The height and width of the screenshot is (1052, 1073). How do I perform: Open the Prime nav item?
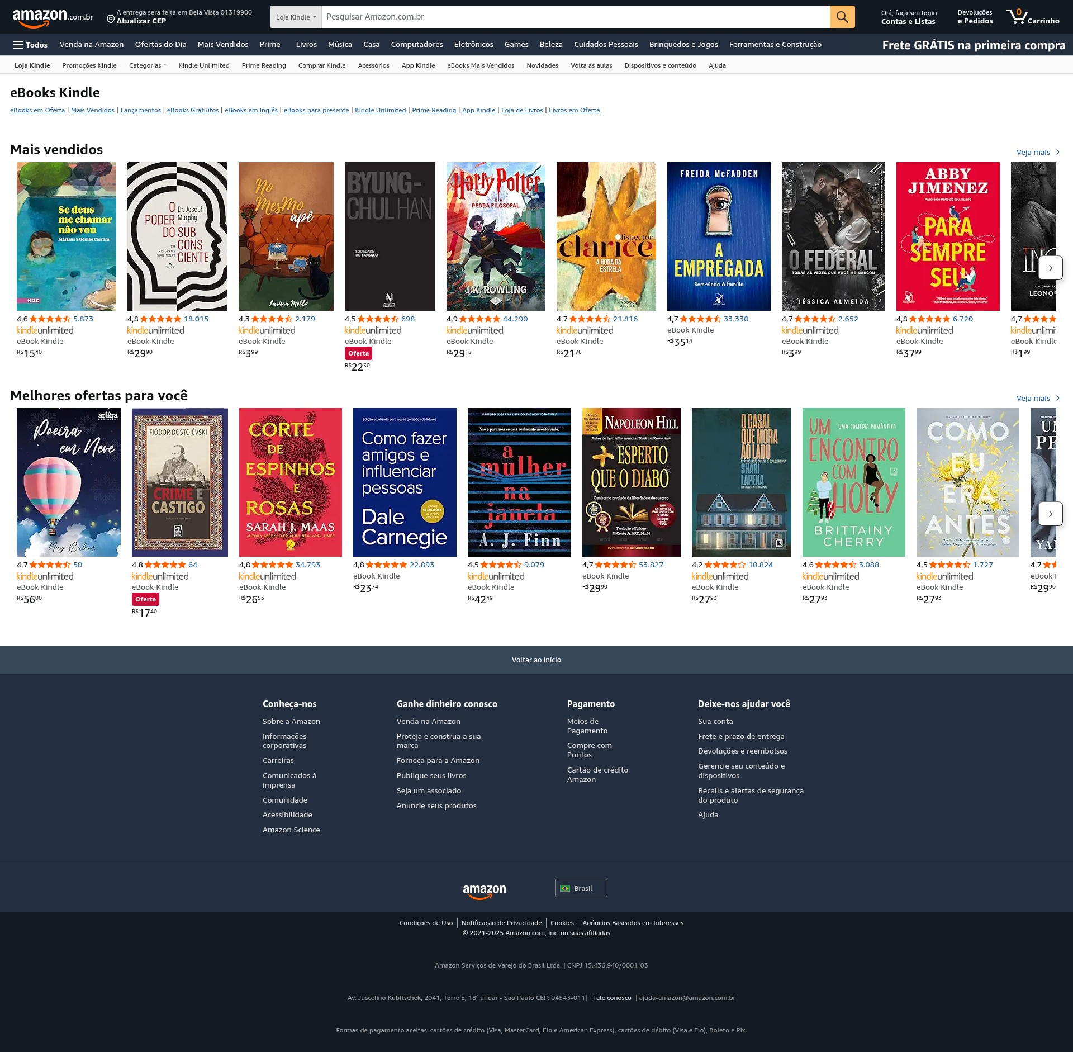(270, 45)
